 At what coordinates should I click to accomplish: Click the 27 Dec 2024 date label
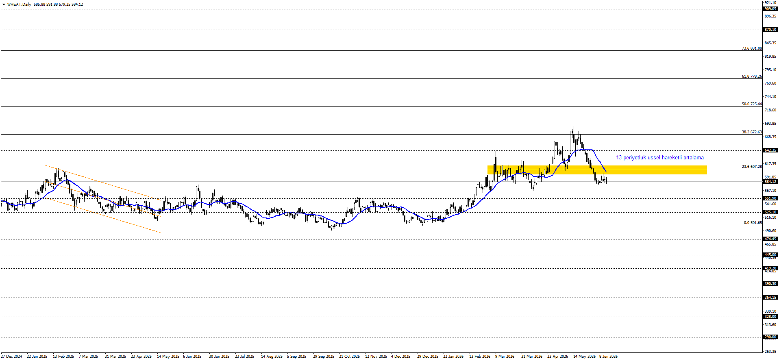point(11,357)
